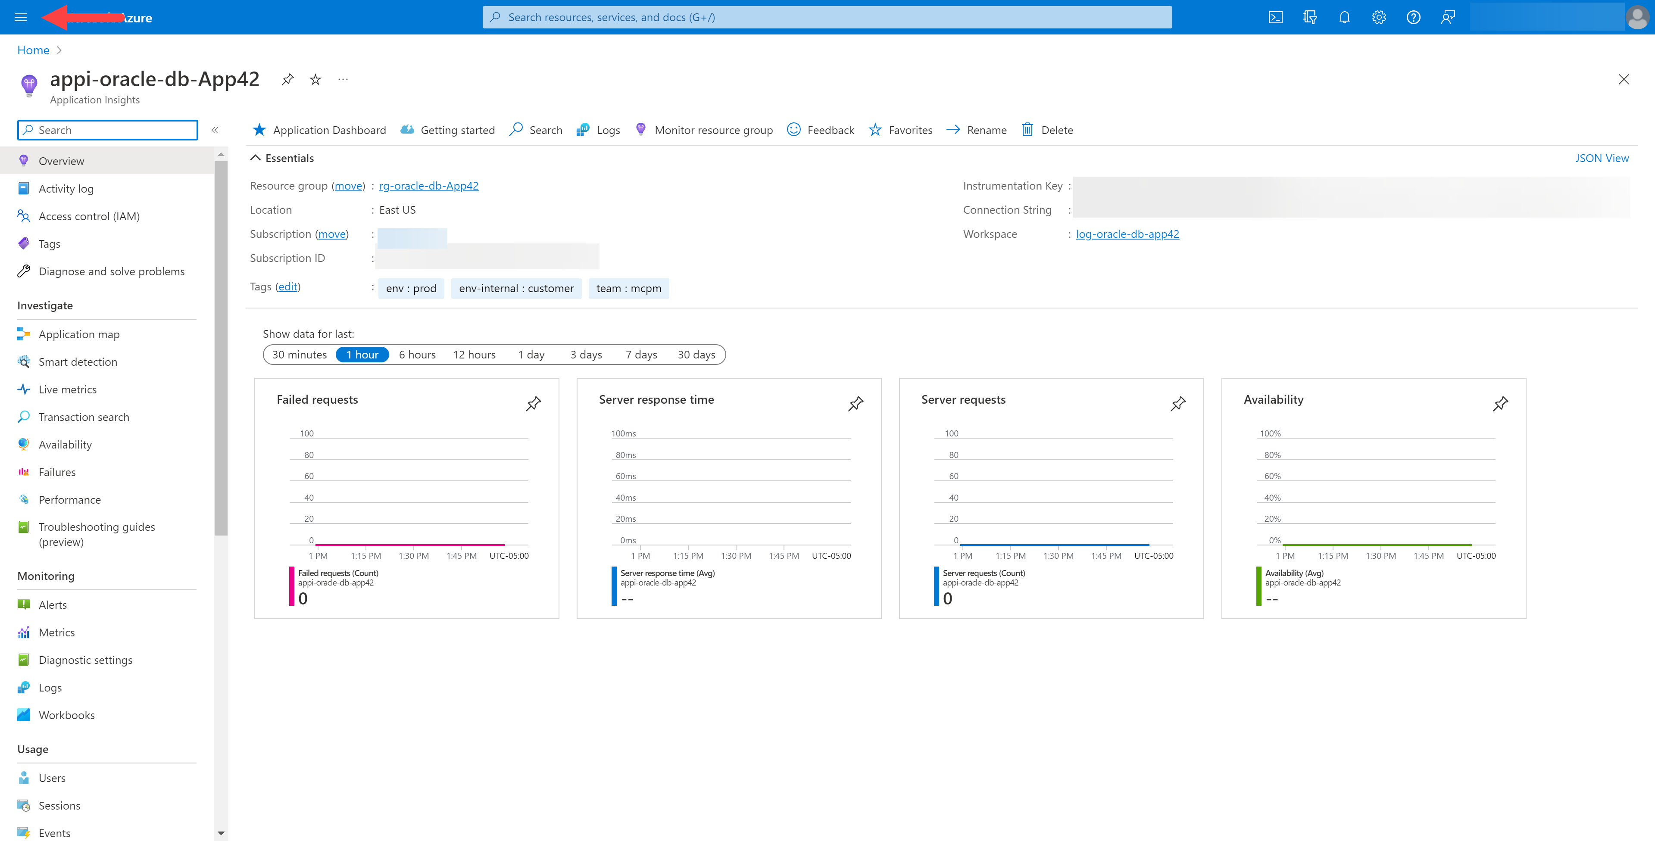Select 12 hours time range
1655x841 pixels.
coord(474,355)
